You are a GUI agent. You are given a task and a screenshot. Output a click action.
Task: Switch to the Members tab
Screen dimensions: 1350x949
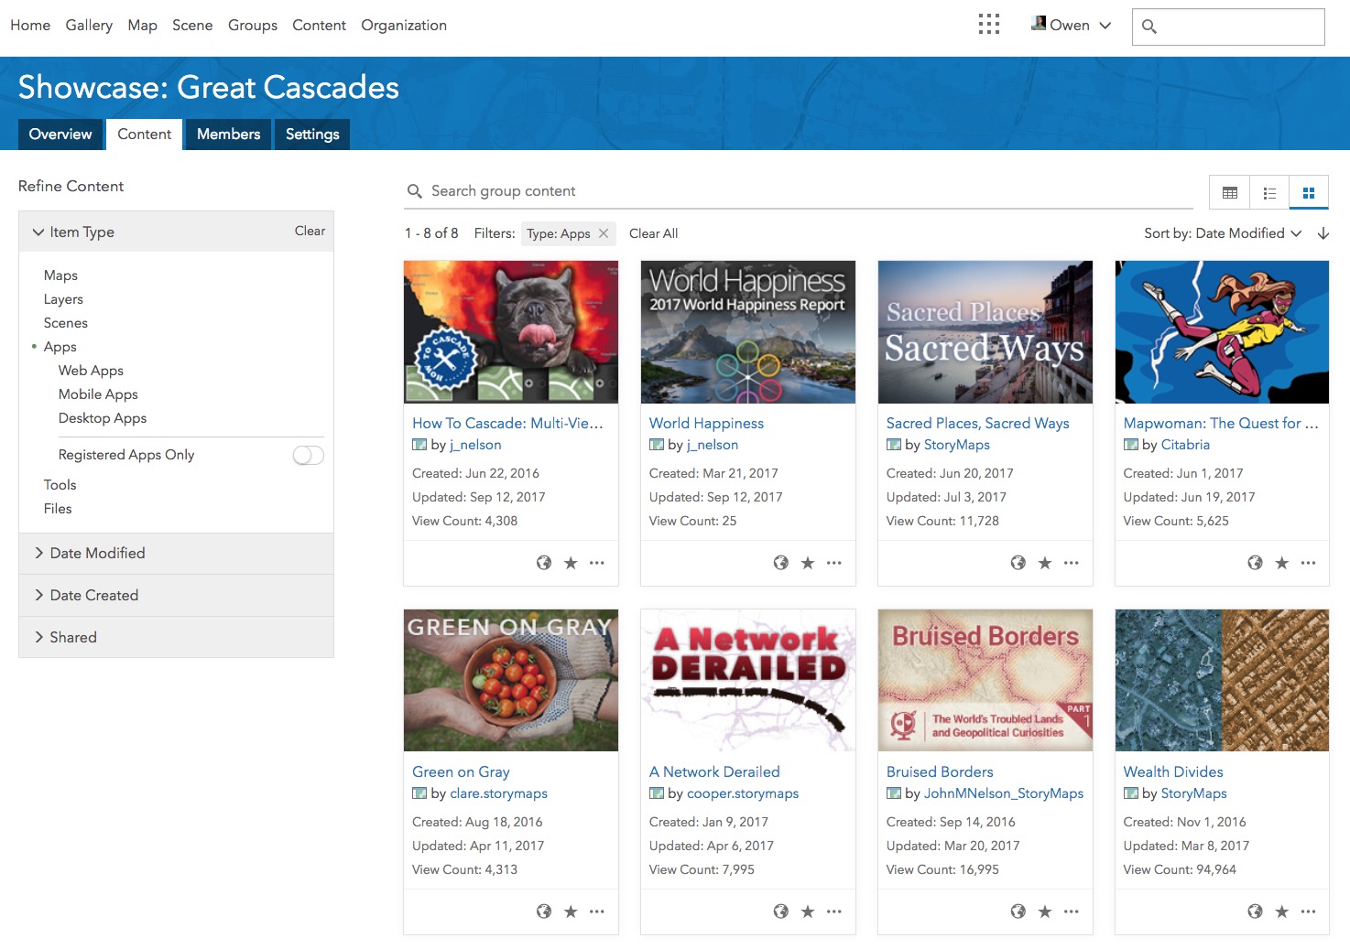click(x=228, y=135)
